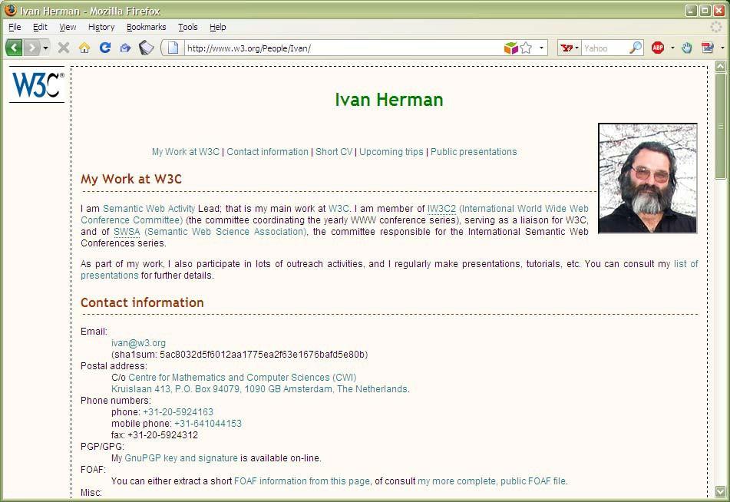Screen dimensions: 730x502
Task: Reload the page with the blue refresh icon
Action: [x=104, y=48]
